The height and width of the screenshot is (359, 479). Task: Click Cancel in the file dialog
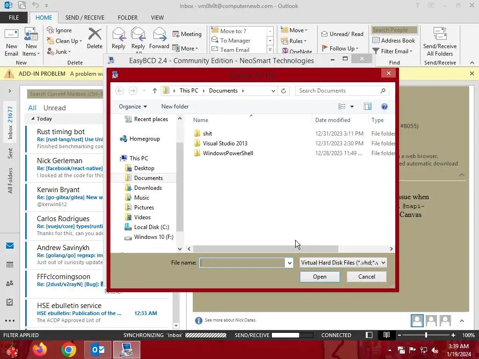pos(366,277)
